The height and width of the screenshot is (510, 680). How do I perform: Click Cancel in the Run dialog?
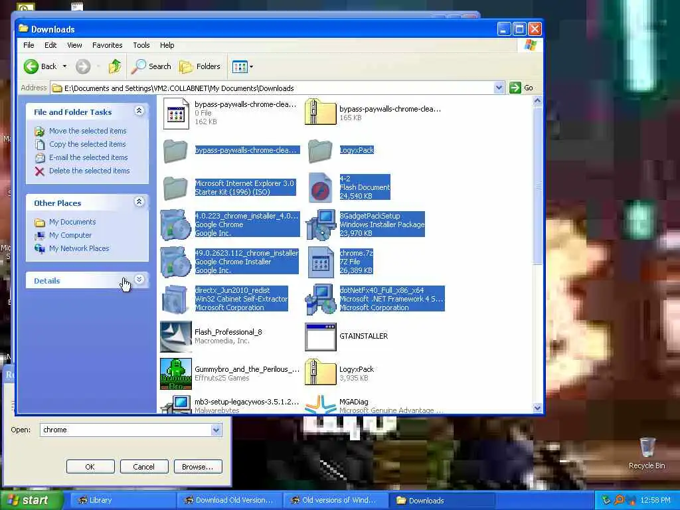(143, 467)
